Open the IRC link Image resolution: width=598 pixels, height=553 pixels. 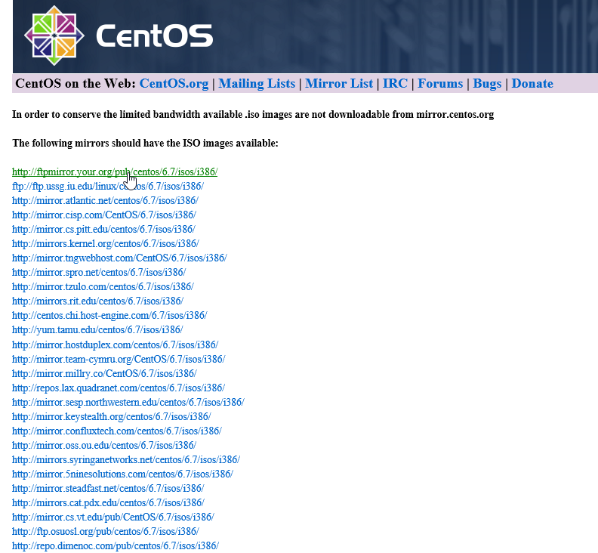(395, 84)
